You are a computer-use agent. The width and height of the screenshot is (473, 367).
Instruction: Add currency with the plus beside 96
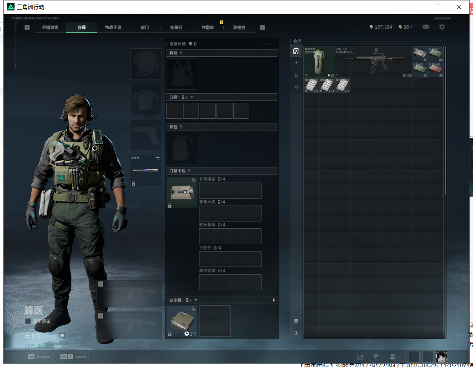pyautogui.click(x=412, y=27)
